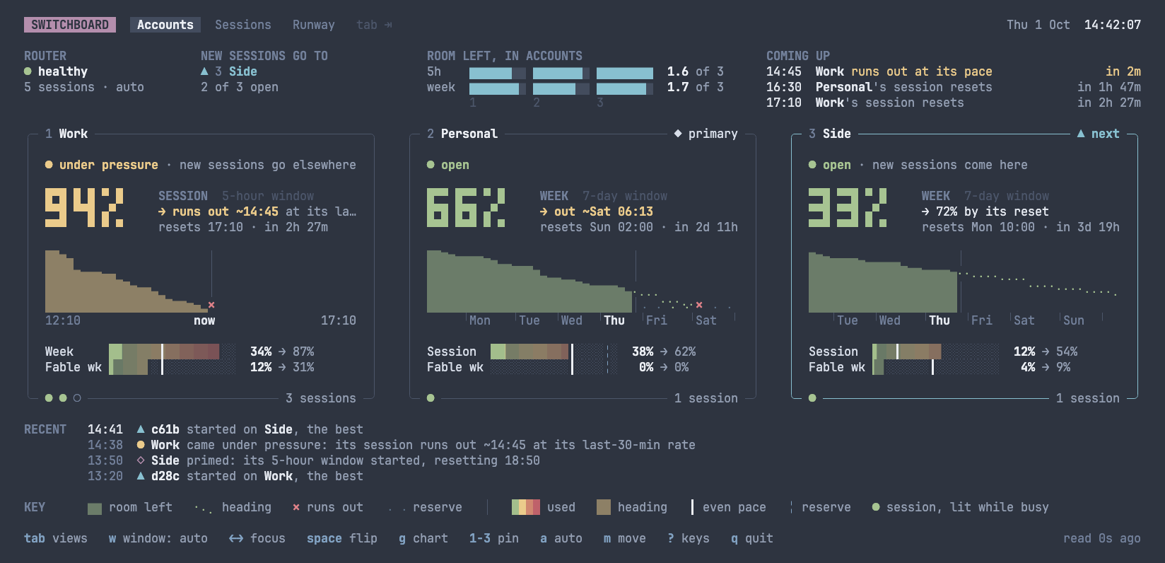1165x563 pixels.
Task: Click the 'q quit' shortcut
Action: pos(752,538)
